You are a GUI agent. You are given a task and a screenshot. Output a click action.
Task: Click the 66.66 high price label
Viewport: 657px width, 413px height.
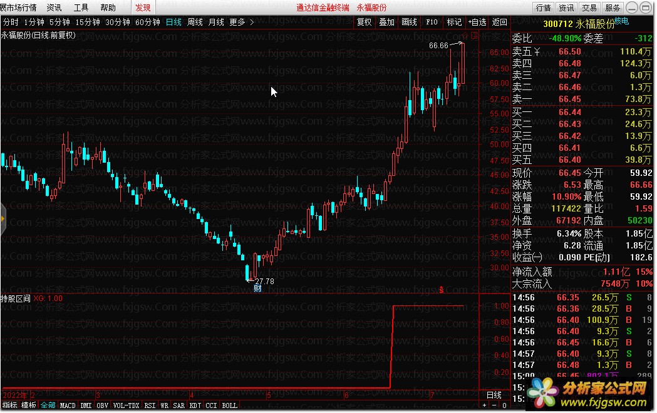[x=438, y=45]
